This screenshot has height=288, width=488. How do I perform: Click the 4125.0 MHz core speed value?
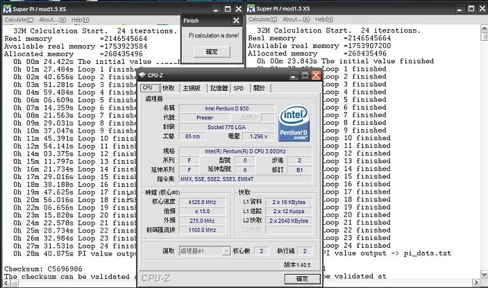point(203,202)
